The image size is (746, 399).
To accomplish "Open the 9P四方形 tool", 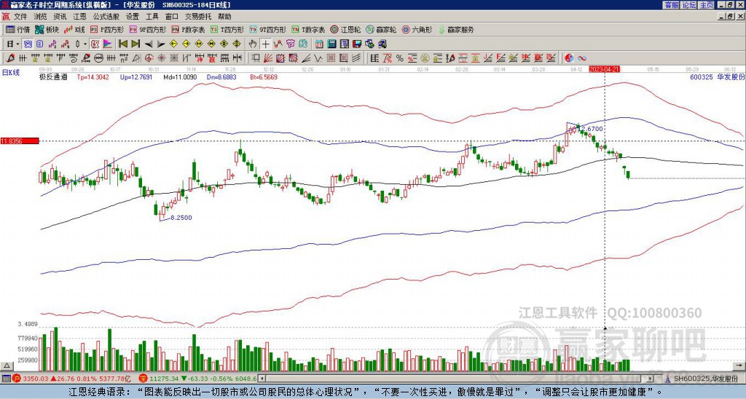I will point(147,30).
